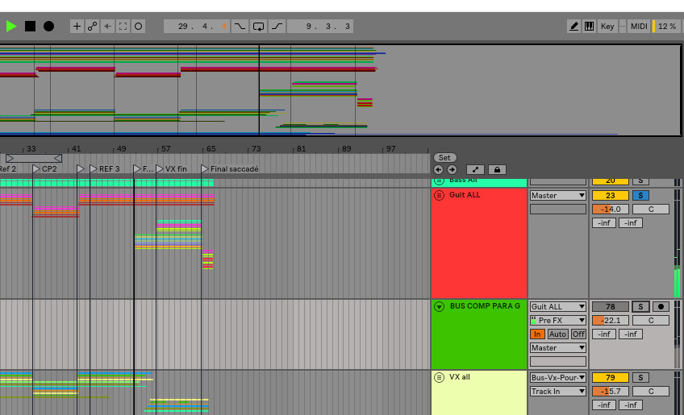Switch on Key Map Mode
Viewport: 684px width, 415px height.
click(x=607, y=26)
